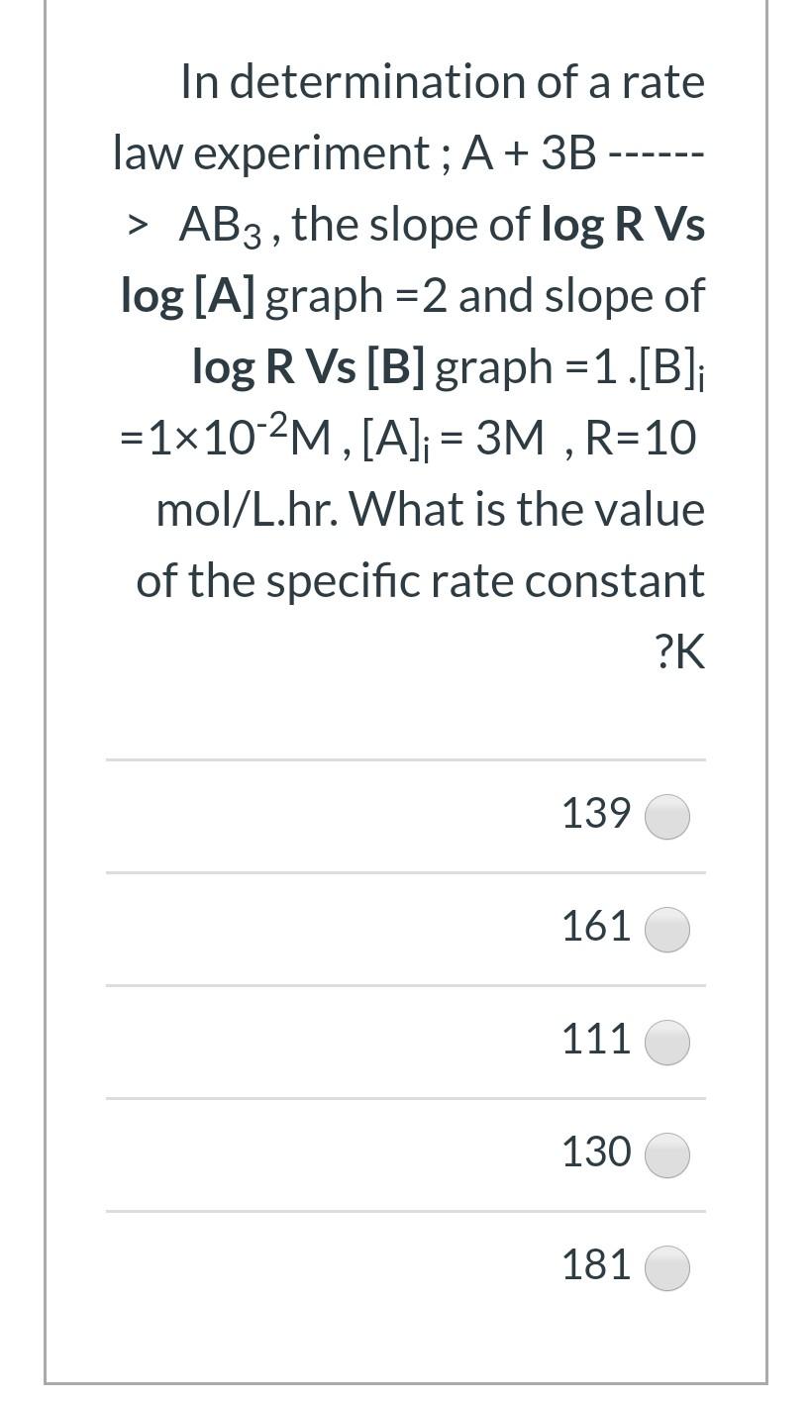812x1401 pixels.
Task: Click the 'R=10' rate value text
Action: pos(641,439)
